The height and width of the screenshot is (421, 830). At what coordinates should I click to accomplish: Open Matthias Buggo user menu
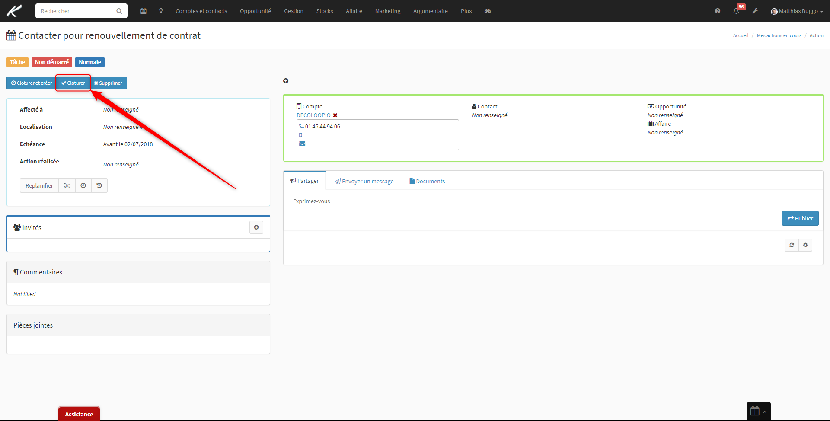pos(797,11)
